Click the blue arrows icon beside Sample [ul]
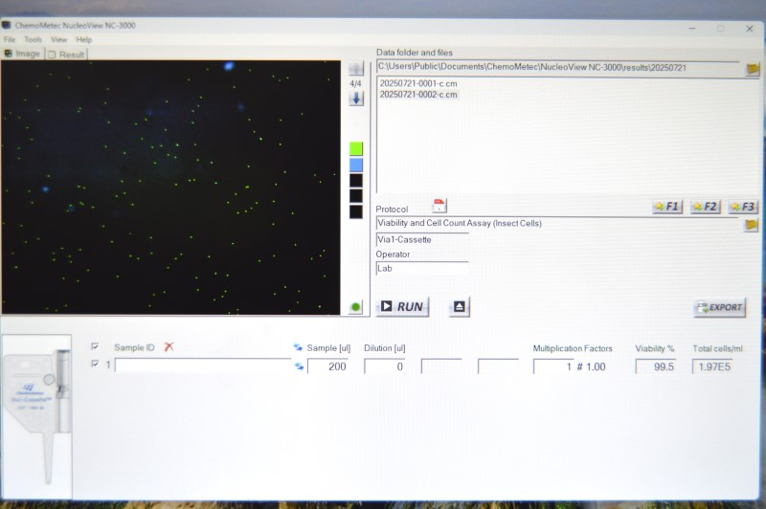The height and width of the screenshot is (509, 766). point(298,347)
